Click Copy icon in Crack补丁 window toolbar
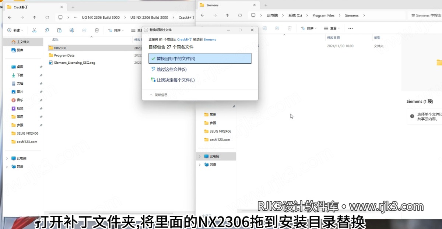The image size is (442, 229). coord(47,30)
